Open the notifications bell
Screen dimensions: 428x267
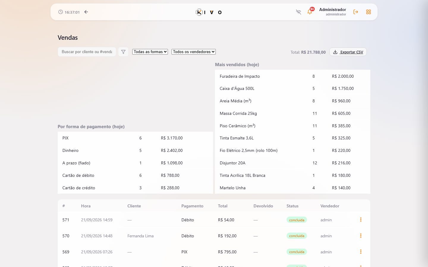310,12
